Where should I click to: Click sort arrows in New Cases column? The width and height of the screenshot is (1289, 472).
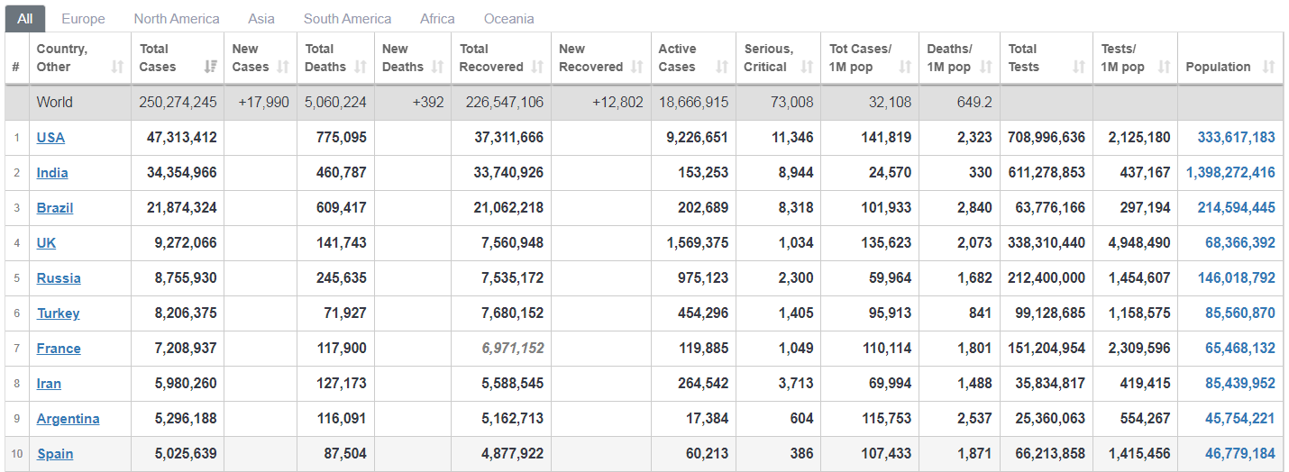click(x=283, y=67)
